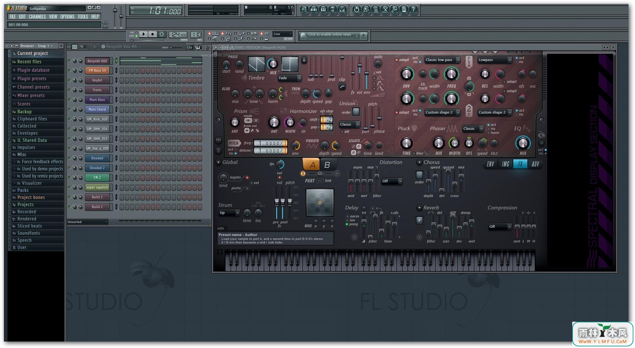The width and height of the screenshot is (635, 348).
Task: Click the Stop button in transport
Action: click(x=153, y=34)
